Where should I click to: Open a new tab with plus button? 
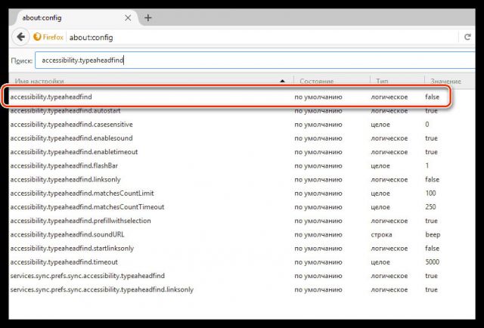point(148,18)
